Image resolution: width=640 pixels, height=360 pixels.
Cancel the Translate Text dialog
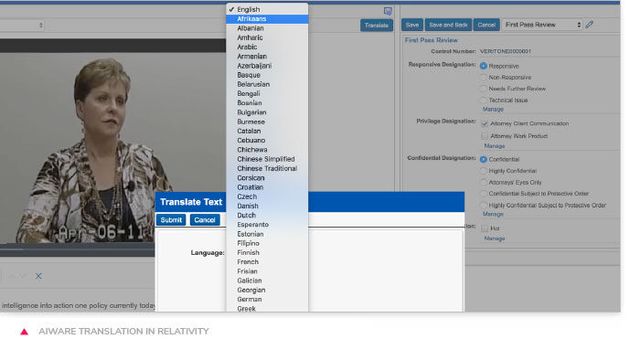click(x=205, y=220)
